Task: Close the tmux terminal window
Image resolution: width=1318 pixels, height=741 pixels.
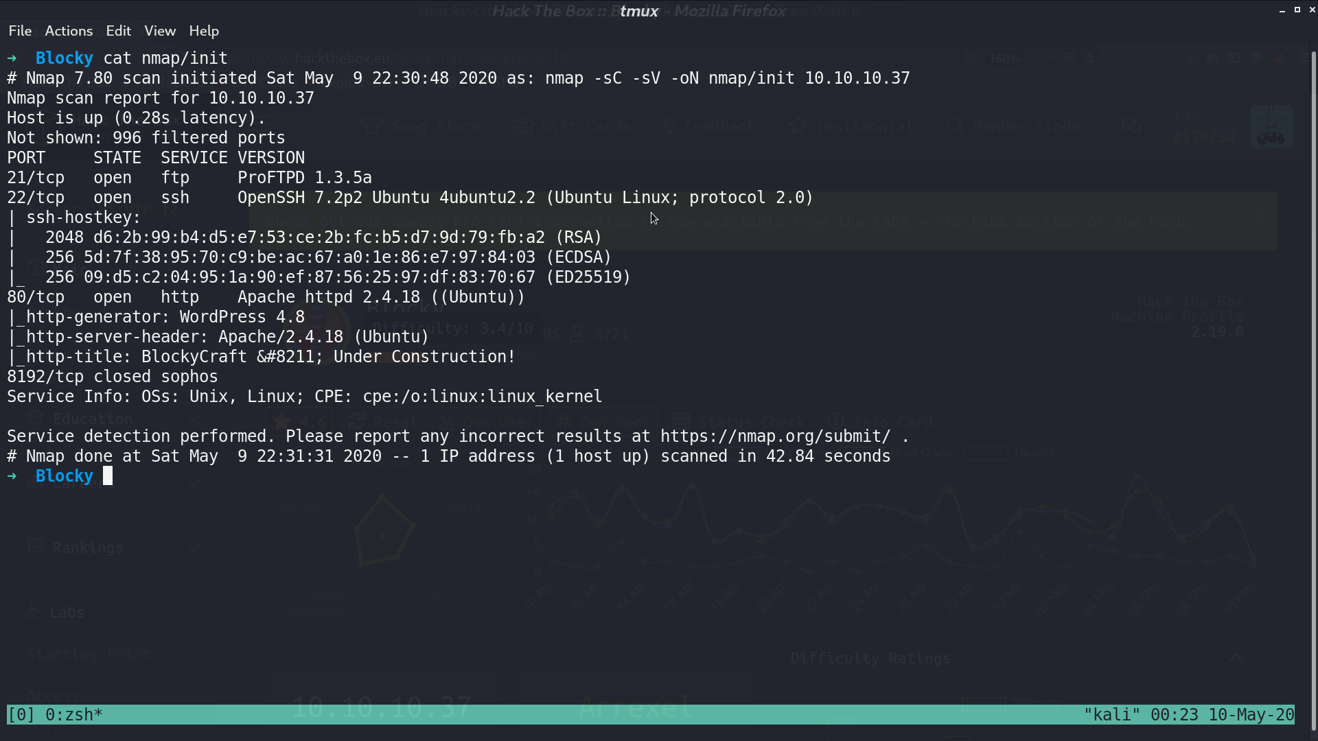Action: (x=1313, y=10)
